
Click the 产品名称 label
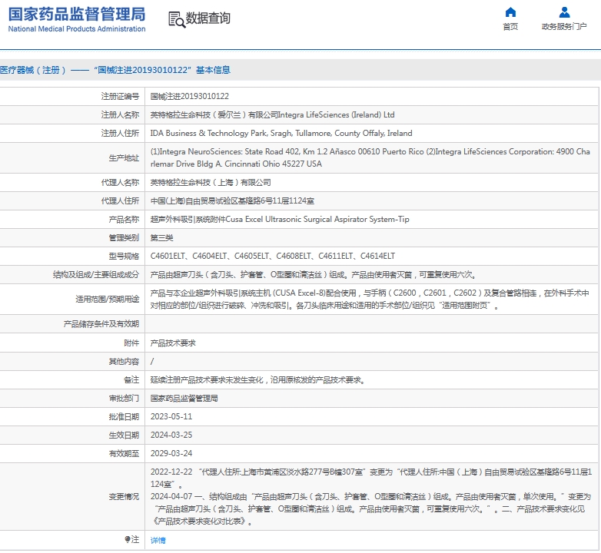[x=124, y=220]
